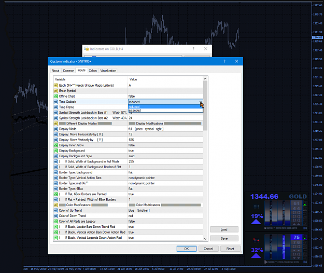This screenshot has width=324, height=273.
Task: Select the Color of Down Trend value 'red'
Action: pos(131,216)
